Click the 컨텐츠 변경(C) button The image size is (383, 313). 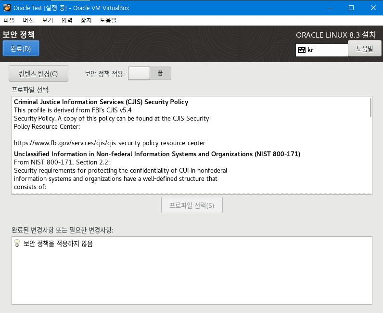38,73
